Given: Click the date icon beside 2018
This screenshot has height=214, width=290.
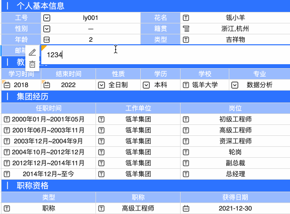Looking at the screenshot, I should coord(7,85).
